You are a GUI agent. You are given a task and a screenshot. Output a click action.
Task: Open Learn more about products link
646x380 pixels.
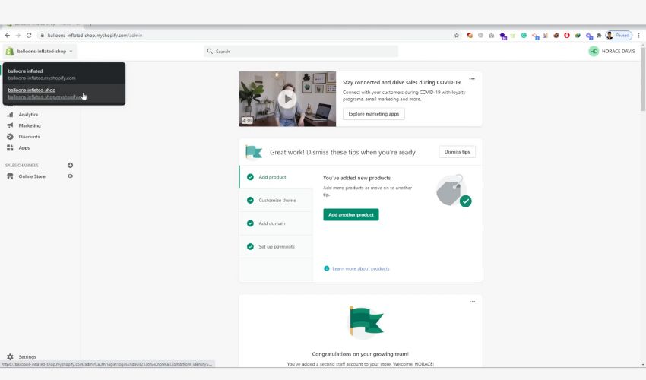pyautogui.click(x=360, y=268)
